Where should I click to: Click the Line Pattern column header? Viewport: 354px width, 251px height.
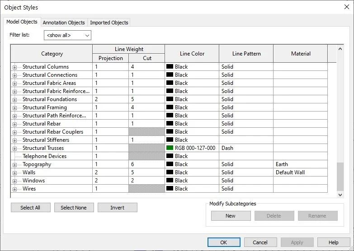point(246,54)
